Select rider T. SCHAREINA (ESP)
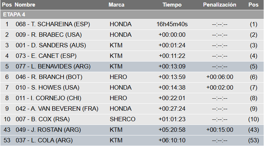This screenshot has height=146, width=264. pos(53,24)
